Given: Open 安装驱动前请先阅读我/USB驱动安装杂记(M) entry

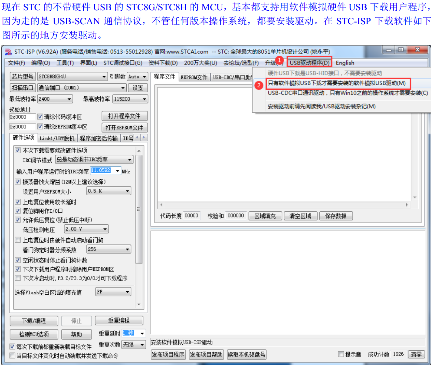Looking at the screenshot, I should pyautogui.click(x=322, y=106).
